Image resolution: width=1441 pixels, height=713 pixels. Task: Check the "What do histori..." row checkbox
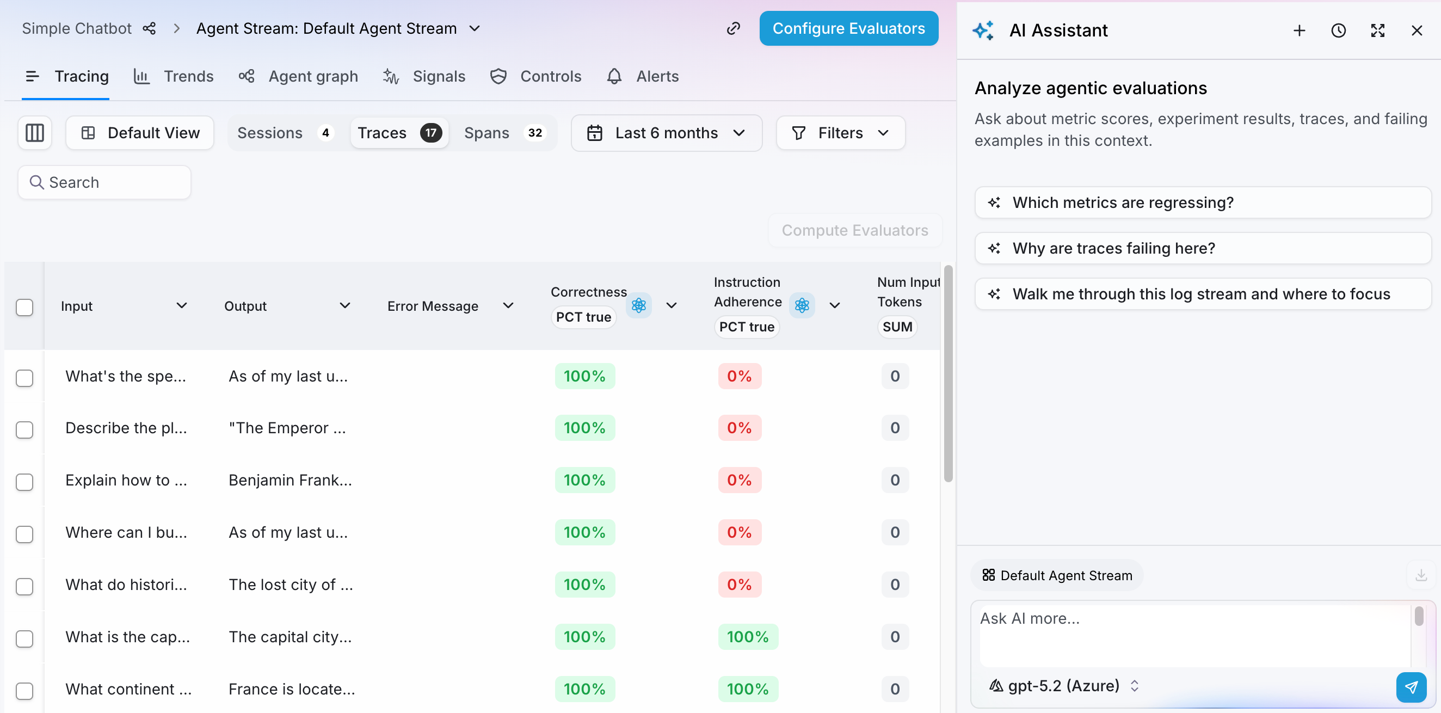click(24, 586)
